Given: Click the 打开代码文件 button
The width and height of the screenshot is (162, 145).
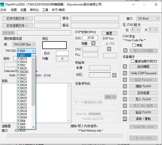Looking at the screenshot, I should pos(17,18).
